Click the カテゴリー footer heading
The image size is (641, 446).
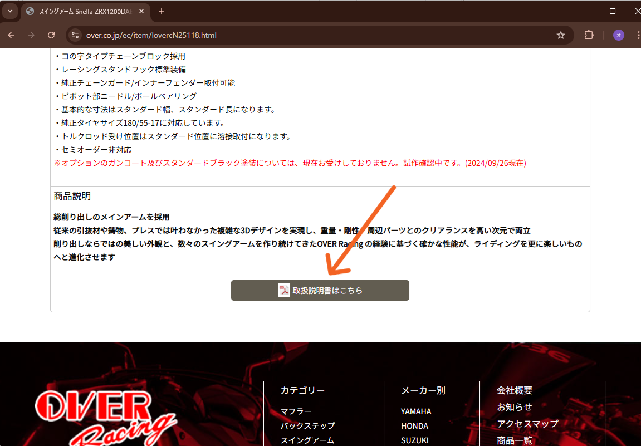[x=302, y=390]
